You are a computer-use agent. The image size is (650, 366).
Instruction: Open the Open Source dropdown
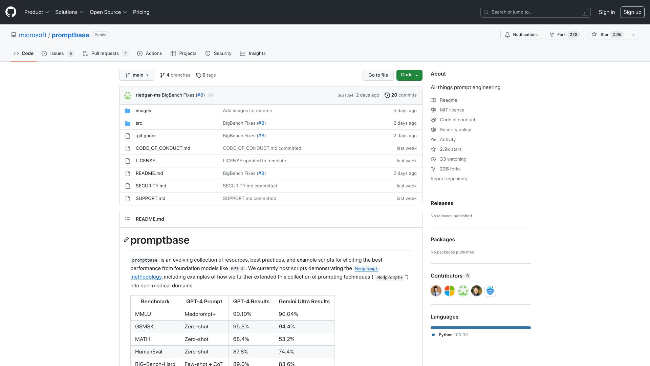(108, 12)
